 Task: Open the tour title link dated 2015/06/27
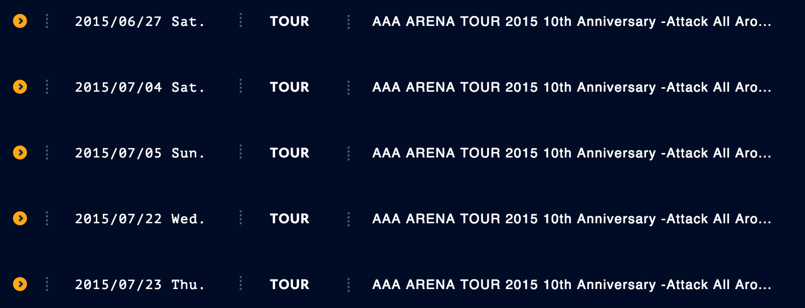(571, 21)
